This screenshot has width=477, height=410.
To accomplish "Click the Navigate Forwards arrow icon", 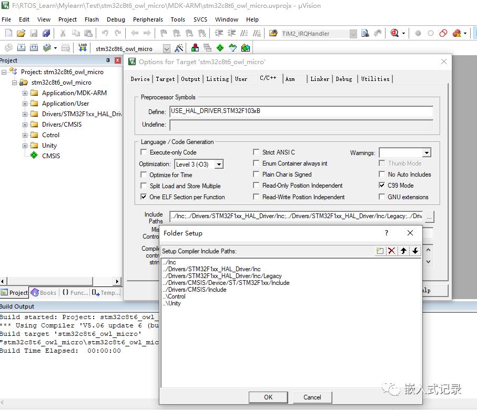I will 147,33.
